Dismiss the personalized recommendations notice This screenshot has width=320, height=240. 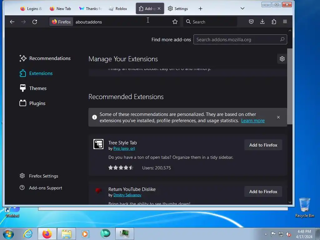pos(278,117)
